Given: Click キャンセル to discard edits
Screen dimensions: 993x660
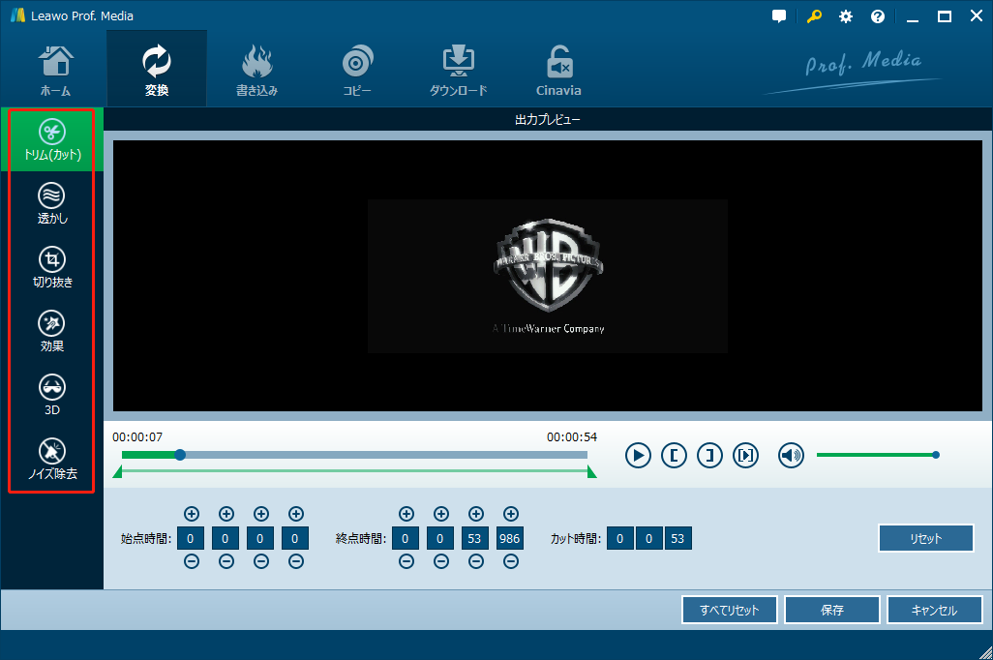Looking at the screenshot, I should click(935, 610).
